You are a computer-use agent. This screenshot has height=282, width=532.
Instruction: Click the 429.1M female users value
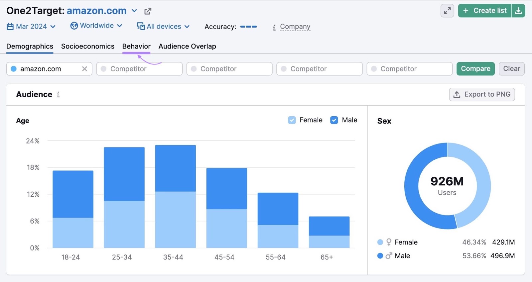[503, 242]
